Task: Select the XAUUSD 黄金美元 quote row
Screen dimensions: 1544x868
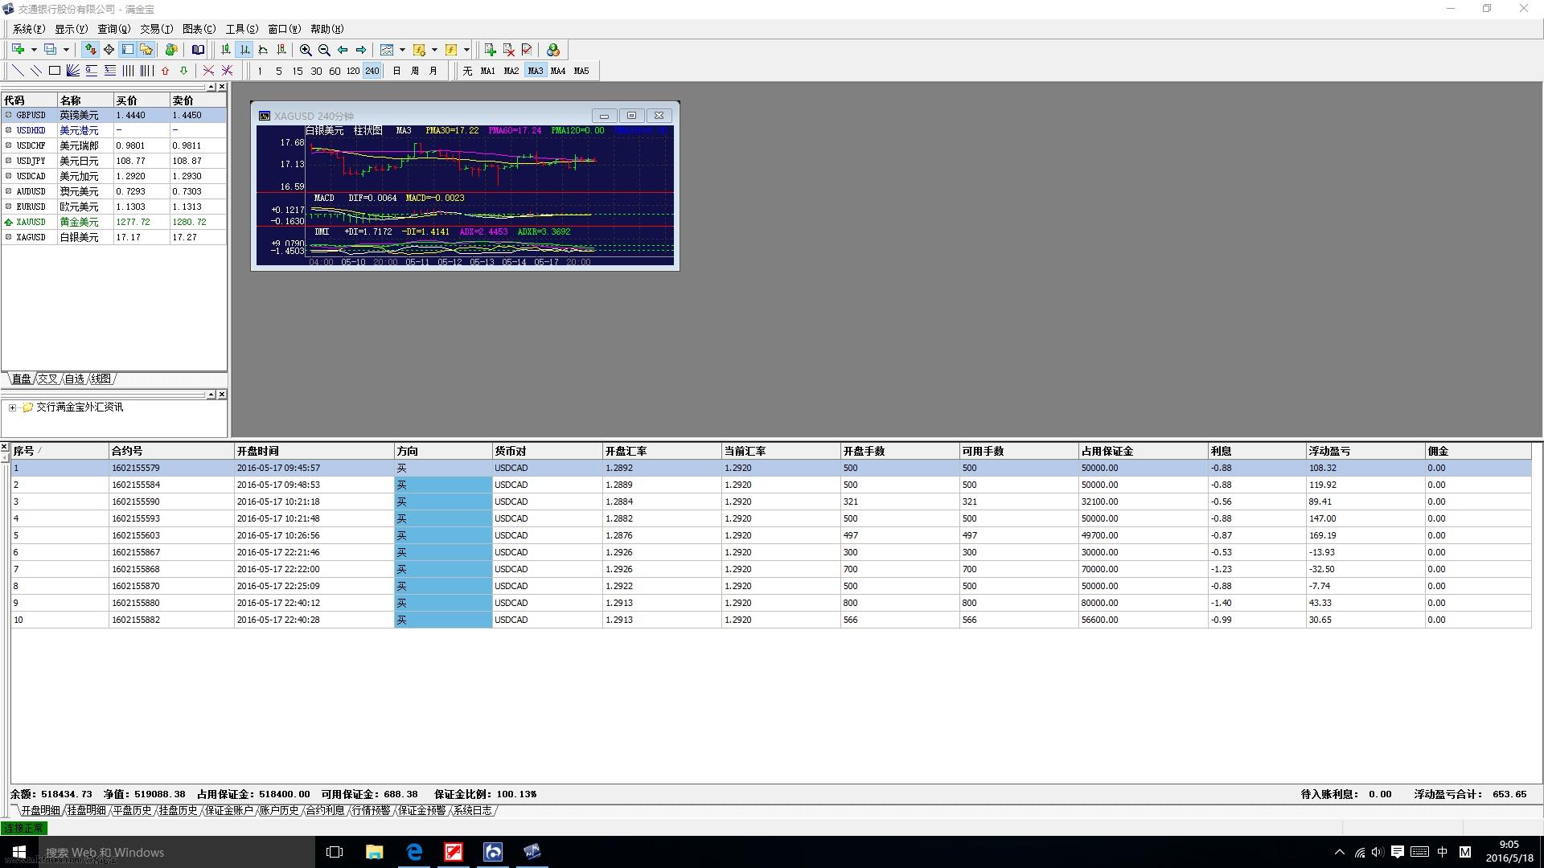Action: click(113, 222)
